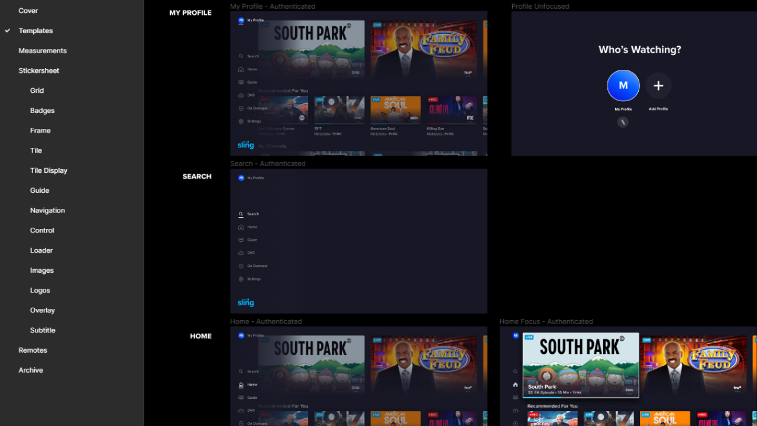
Task: Select the Templates page
Action: point(35,31)
